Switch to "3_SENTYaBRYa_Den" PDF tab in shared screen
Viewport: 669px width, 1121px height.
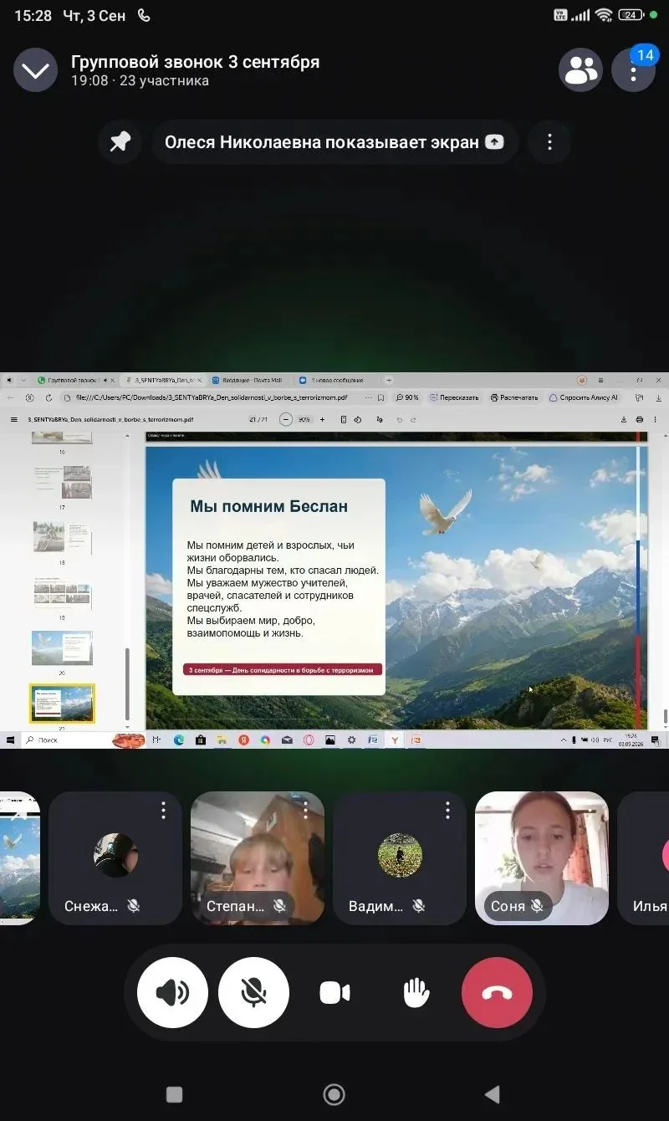(x=163, y=380)
